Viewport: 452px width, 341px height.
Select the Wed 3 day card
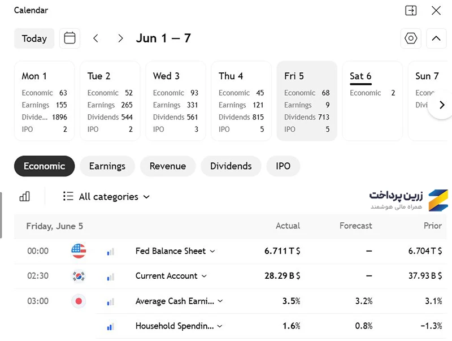(x=176, y=101)
